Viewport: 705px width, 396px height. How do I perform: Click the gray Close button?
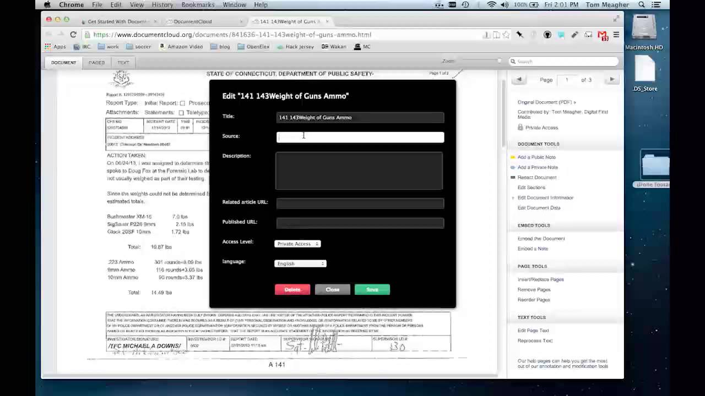332,290
